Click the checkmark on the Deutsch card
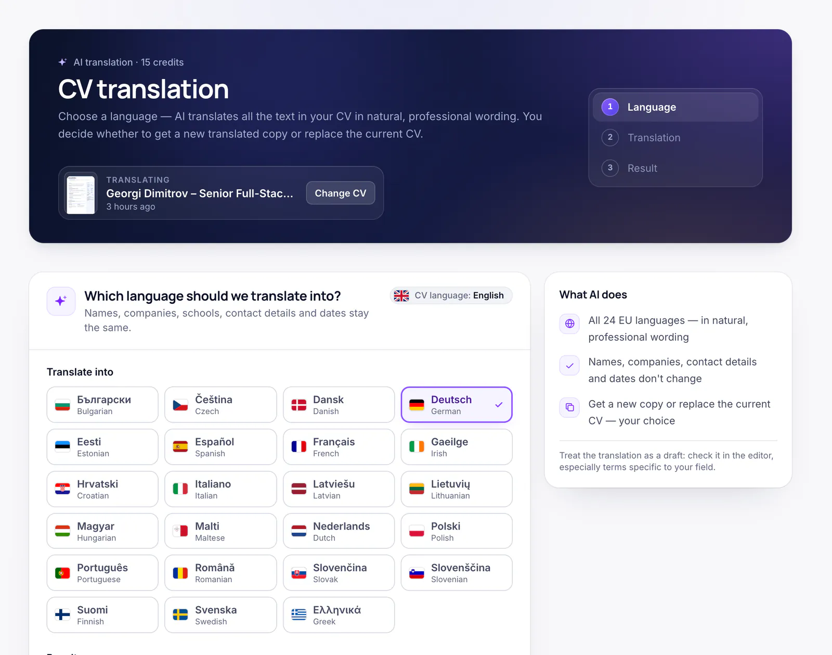The width and height of the screenshot is (832, 655). point(499,405)
